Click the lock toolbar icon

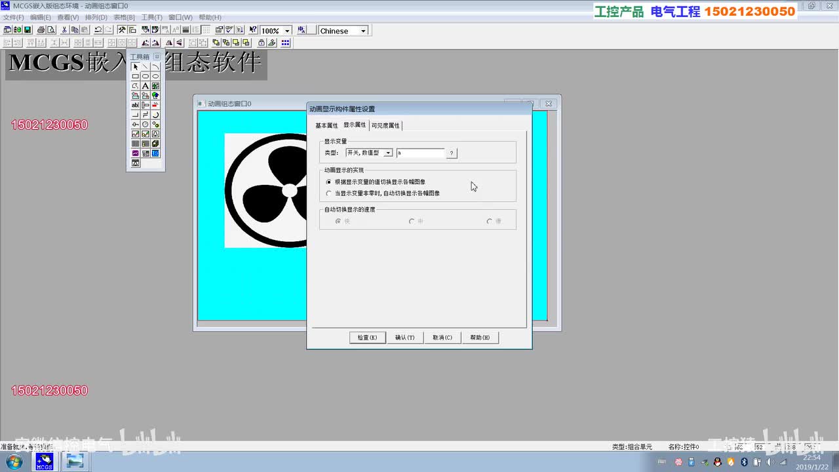[x=262, y=43]
